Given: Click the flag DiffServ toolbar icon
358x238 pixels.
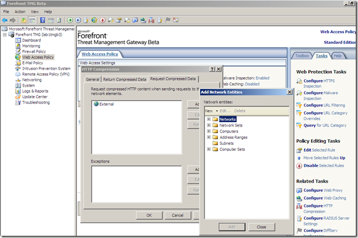Looking at the screenshot, I should pyautogui.click(x=167, y=21).
